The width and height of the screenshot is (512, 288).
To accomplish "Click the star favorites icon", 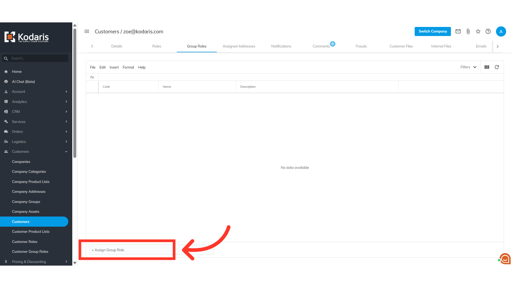I will 478,31.
